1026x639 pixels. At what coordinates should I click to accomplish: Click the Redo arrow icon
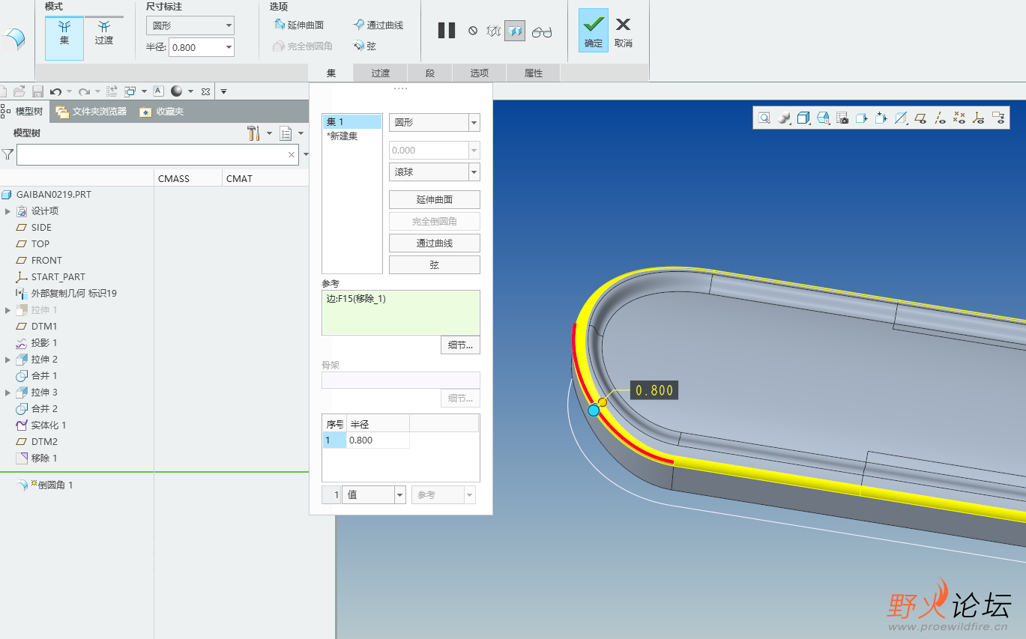[x=84, y=91]
